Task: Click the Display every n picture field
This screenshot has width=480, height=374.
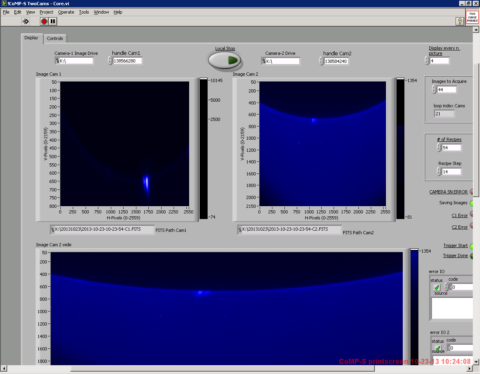Action: 440,61
